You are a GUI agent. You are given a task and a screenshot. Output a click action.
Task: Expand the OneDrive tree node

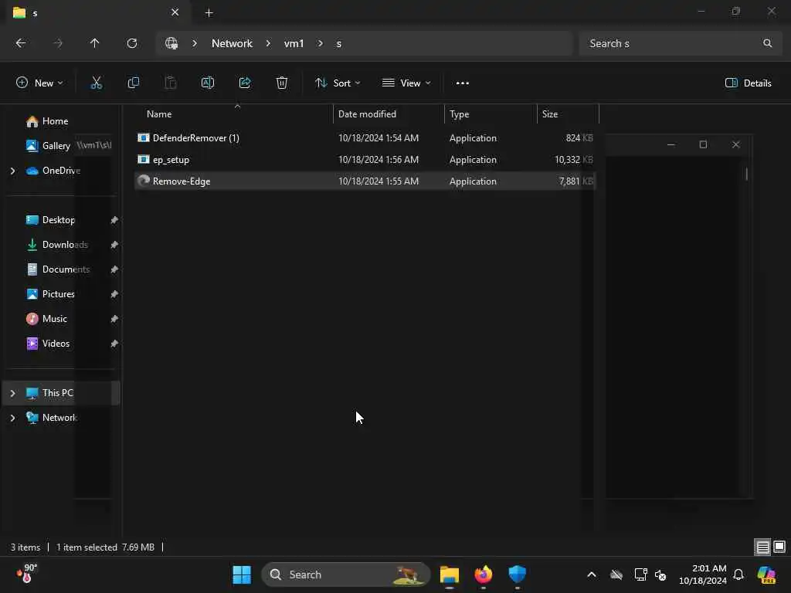(12, 171)
